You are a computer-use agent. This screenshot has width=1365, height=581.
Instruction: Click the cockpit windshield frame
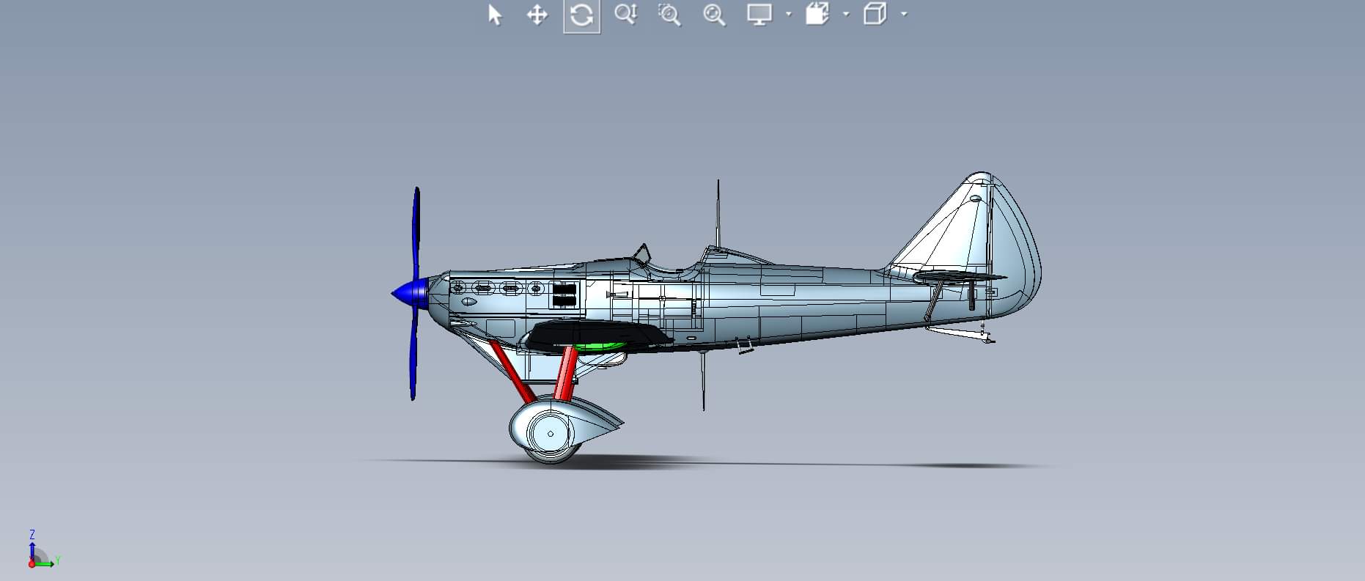pyautogui.click(x=642, y=254)
